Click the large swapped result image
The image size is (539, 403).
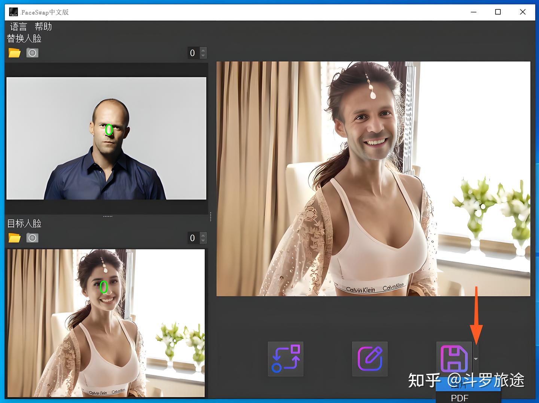point(373,179)
